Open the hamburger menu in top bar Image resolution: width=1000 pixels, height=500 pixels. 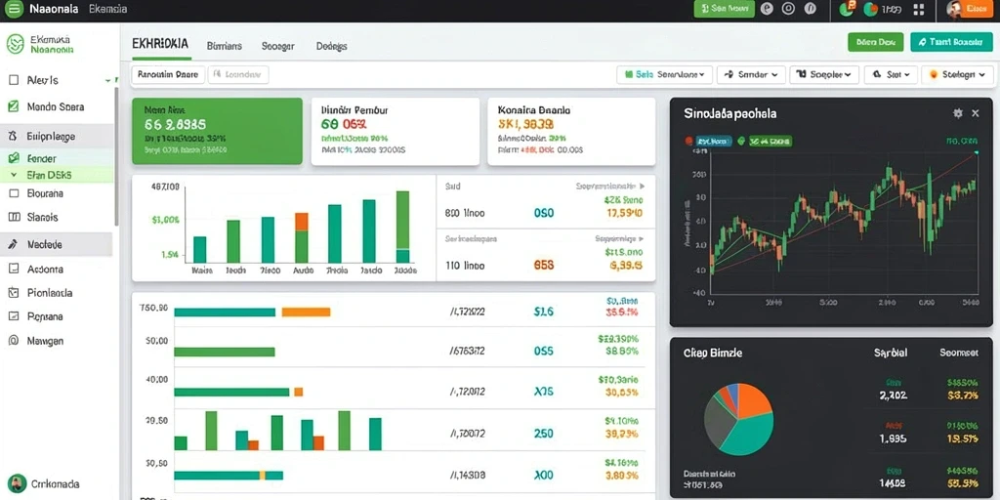pyautogui.click(x=13, y=9)
